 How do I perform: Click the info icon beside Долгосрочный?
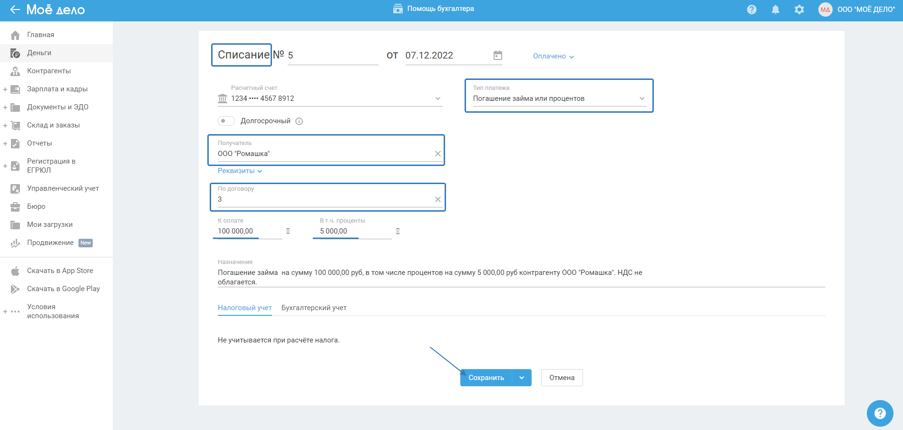(x=299, y=121)
